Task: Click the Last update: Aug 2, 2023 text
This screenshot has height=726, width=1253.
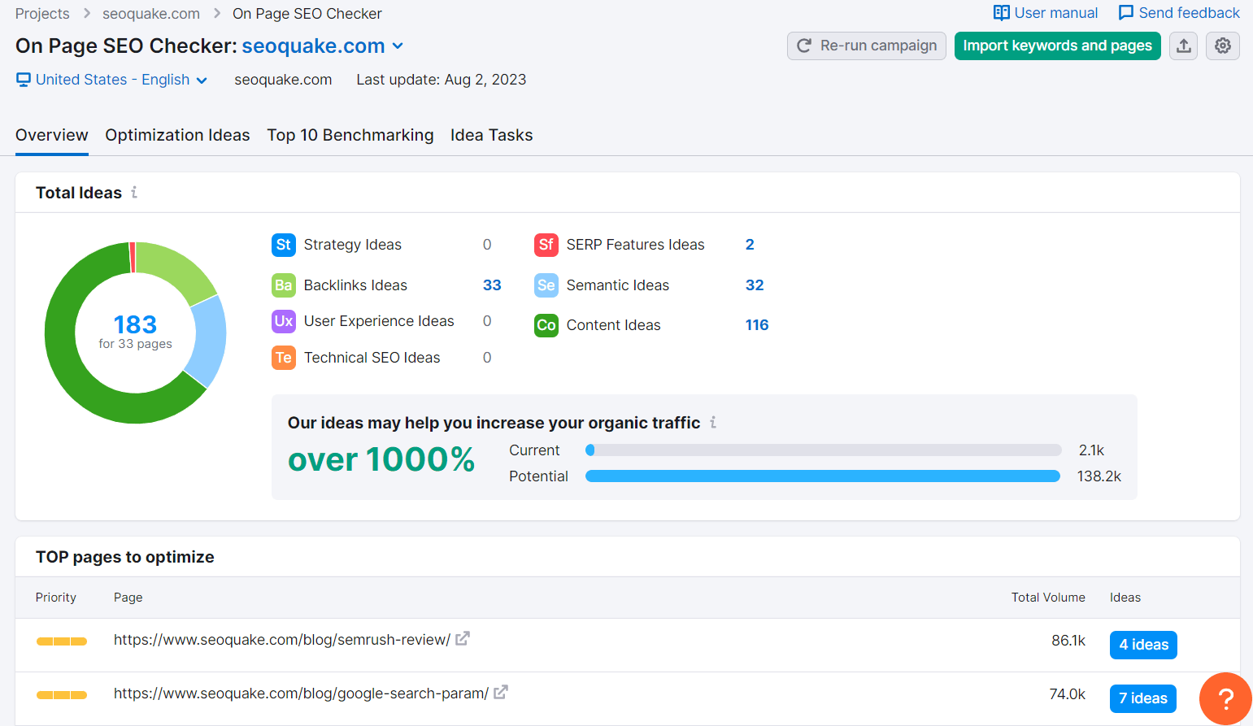Action: [442, 80]
